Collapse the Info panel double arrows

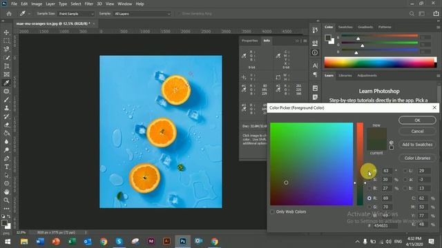point(297,41)
